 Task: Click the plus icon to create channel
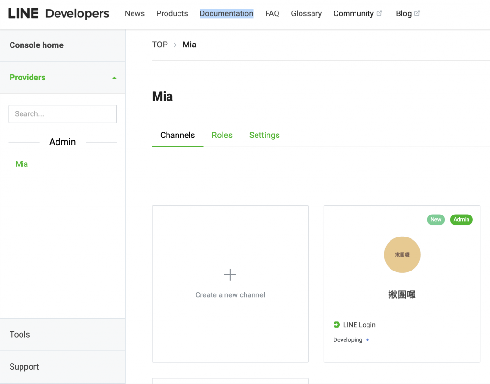point(230,274)
